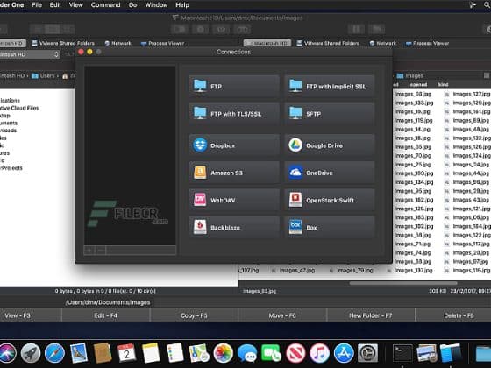491x368 pixels.
Task: Open Network tab in right panel
Action: pos(382,43)
